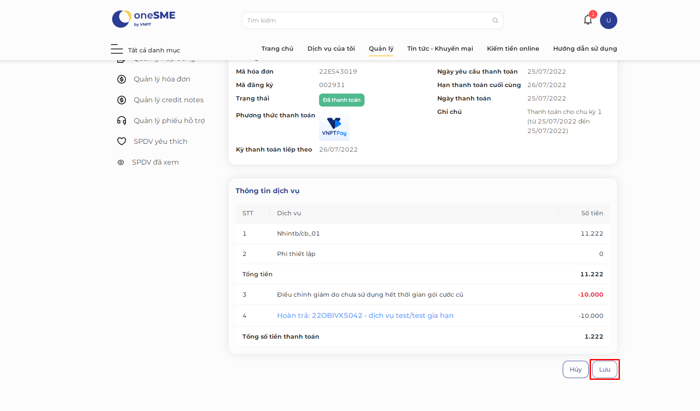Click the Lưu button
Viewport: 700px width, 411px height.
[x=605, y=369]
